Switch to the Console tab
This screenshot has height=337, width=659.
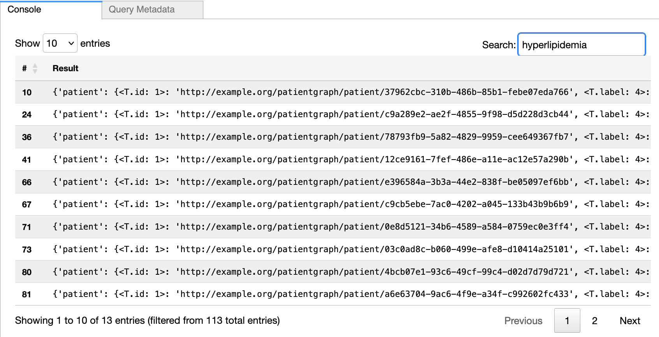tap(51, 9)
